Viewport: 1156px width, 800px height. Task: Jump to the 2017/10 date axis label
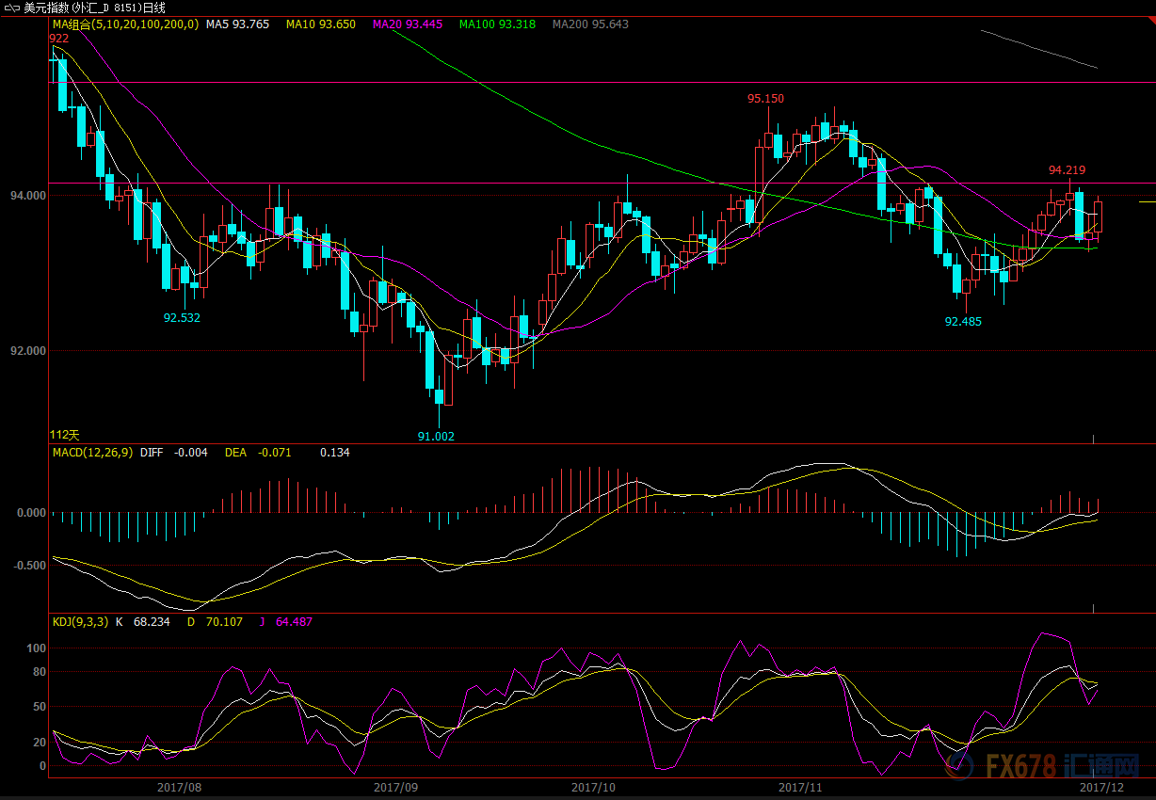(x=593, y=786)
